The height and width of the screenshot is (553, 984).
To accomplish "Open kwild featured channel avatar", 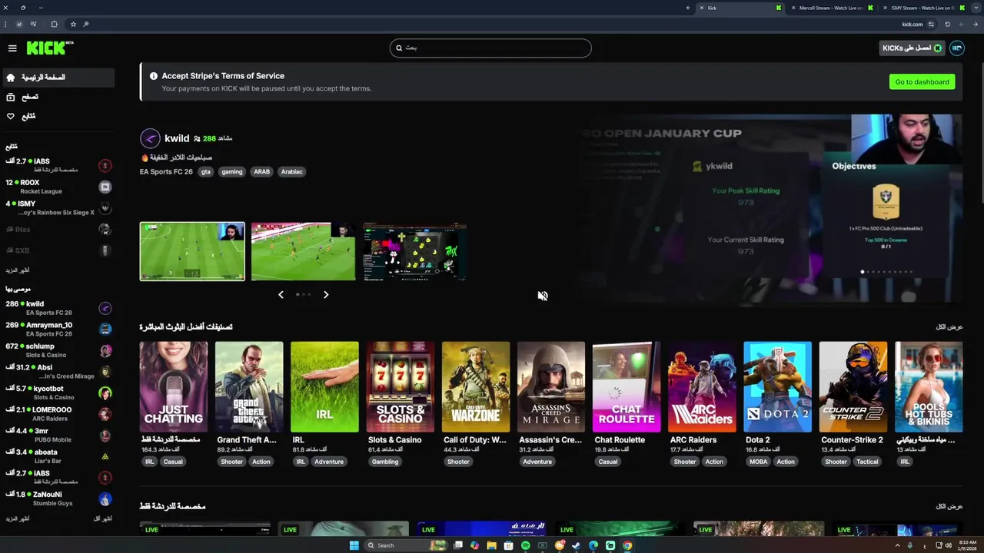I will point(150,138).
